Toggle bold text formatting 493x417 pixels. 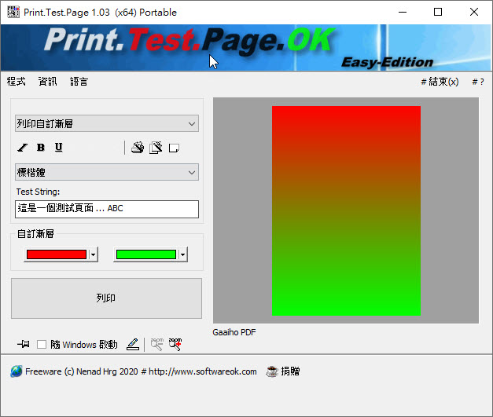pyautogui.click(x=41, y=148)
